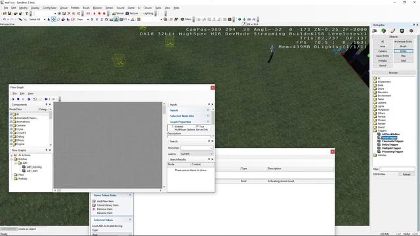This screenshot has height=236, width=420.
Task: Click the Reload button
Action: coord(406,174)
